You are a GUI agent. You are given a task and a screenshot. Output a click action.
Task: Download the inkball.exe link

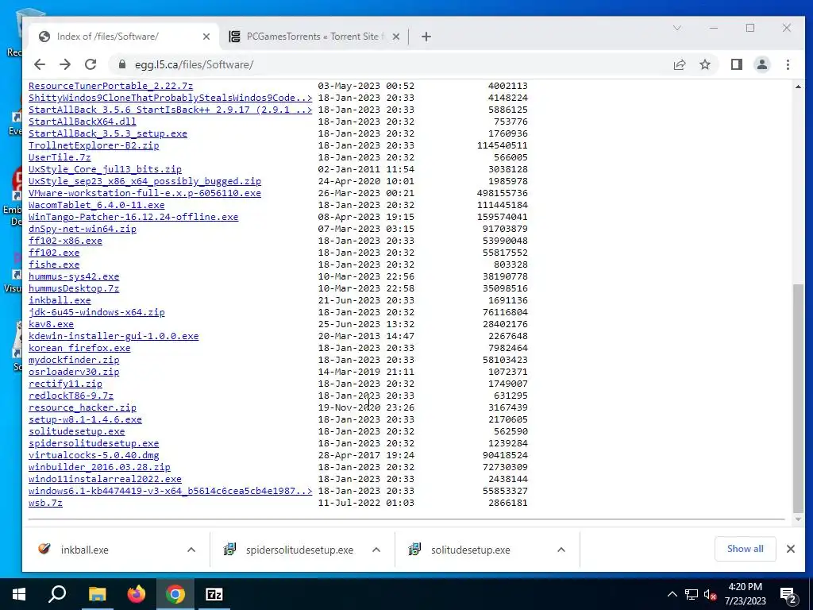60,300
